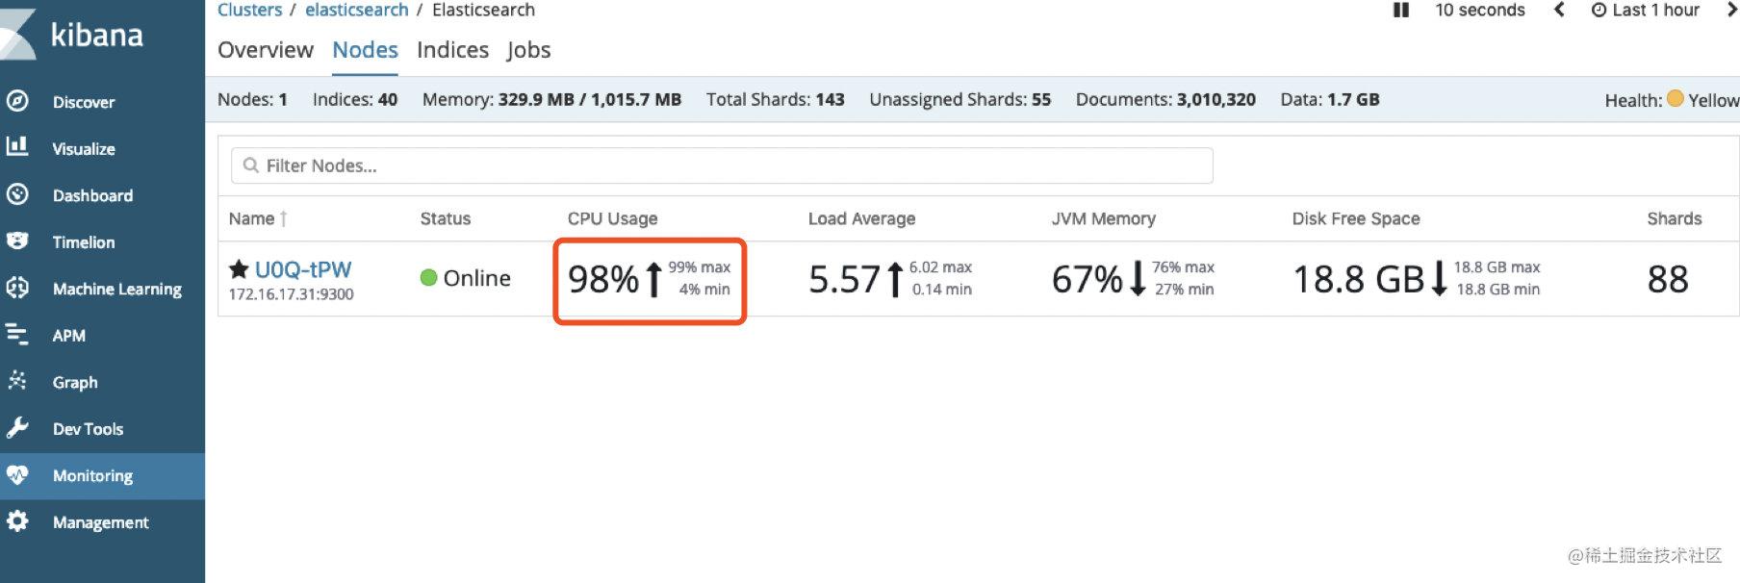
Task: Click the node address 172.16.17.31:9300
Action: click(x=292, y=294)
